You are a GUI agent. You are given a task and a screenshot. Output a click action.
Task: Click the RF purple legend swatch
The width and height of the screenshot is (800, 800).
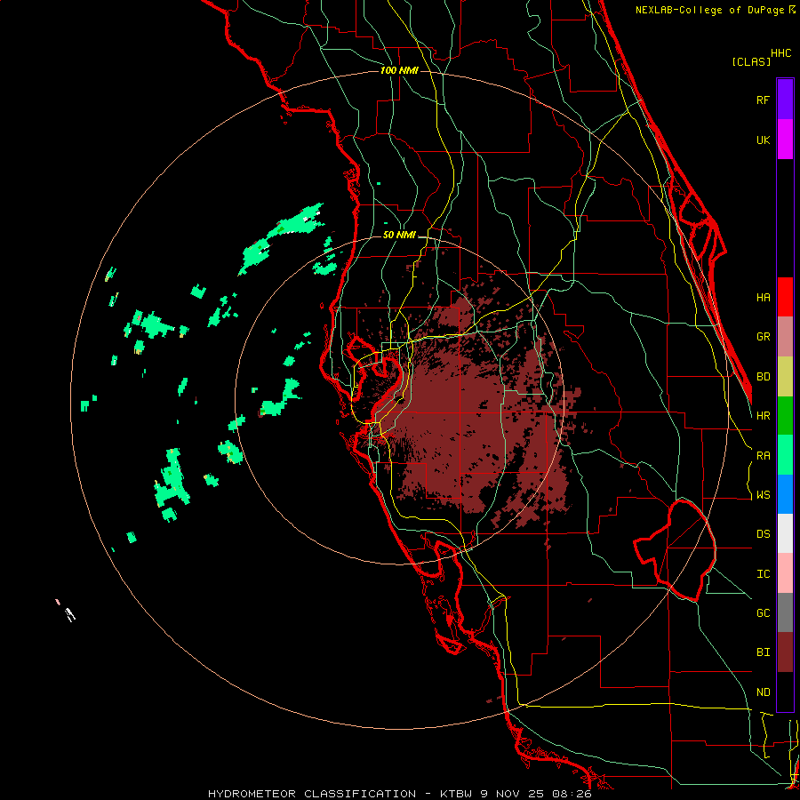click(x=785, y=100)
